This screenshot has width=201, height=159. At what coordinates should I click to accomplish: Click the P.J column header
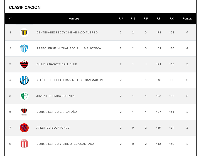121,19
